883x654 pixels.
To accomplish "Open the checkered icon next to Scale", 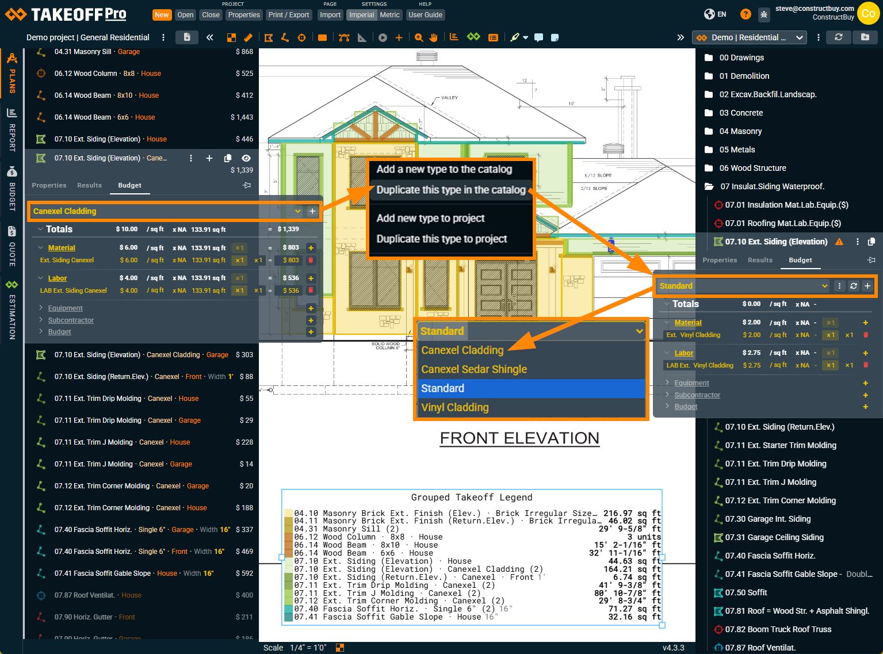I will point(340,648).
